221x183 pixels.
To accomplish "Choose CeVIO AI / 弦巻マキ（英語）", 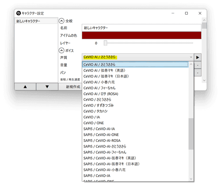I will (135, 70).
